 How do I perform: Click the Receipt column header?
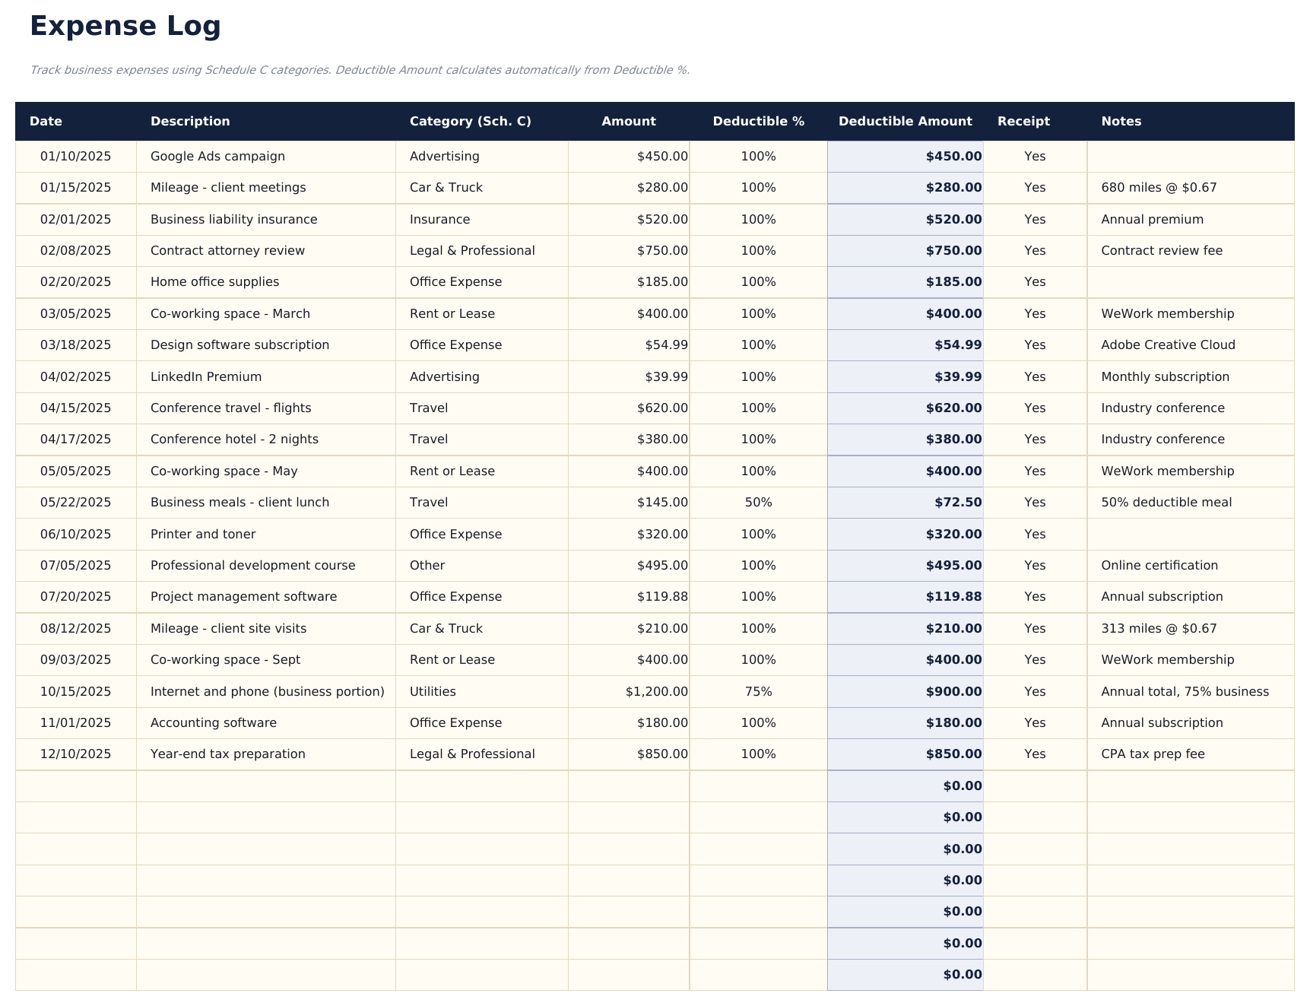point(1023,121)
